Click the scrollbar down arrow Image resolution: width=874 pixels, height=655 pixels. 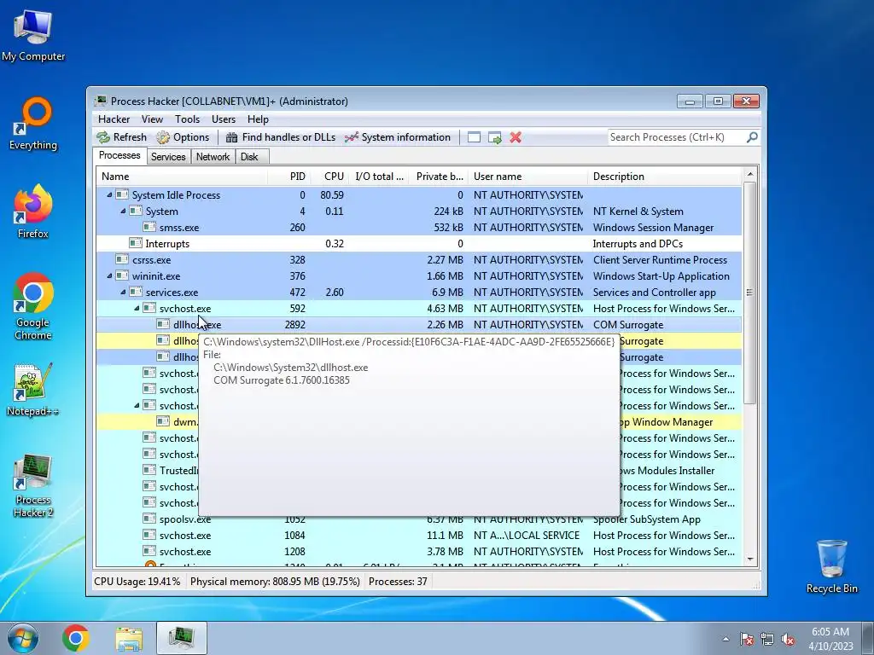tap(749, 559)
